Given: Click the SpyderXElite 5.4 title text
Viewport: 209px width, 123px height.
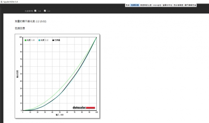Looking at the screenshot, I should pyautogui.click(x=10, y=2).
